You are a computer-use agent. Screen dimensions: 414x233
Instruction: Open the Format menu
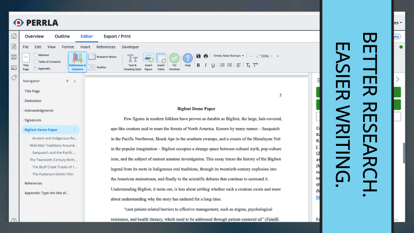click(x=68, y=47)
